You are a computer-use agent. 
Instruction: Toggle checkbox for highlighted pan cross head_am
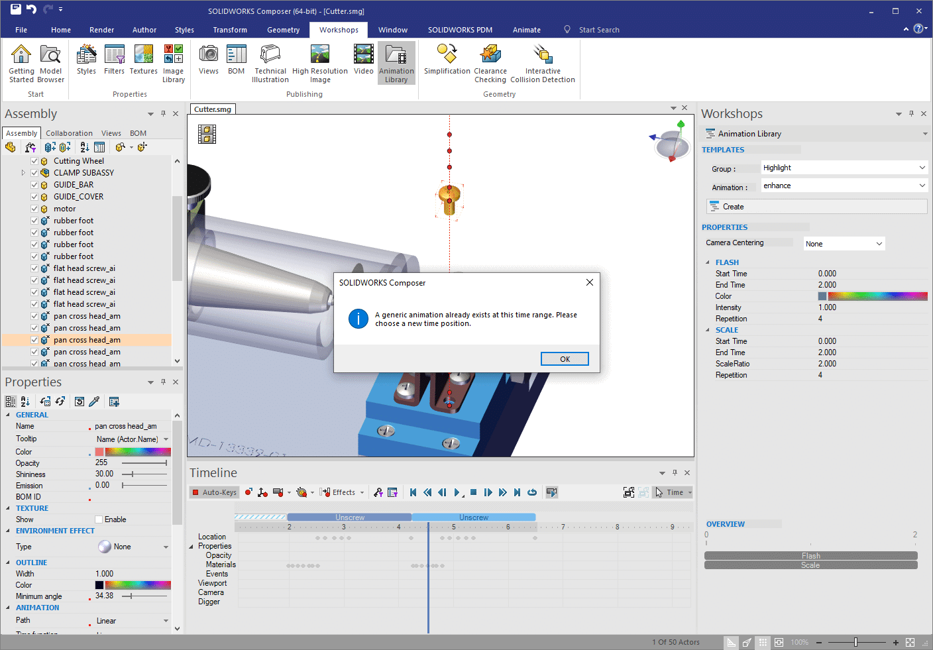34,340
